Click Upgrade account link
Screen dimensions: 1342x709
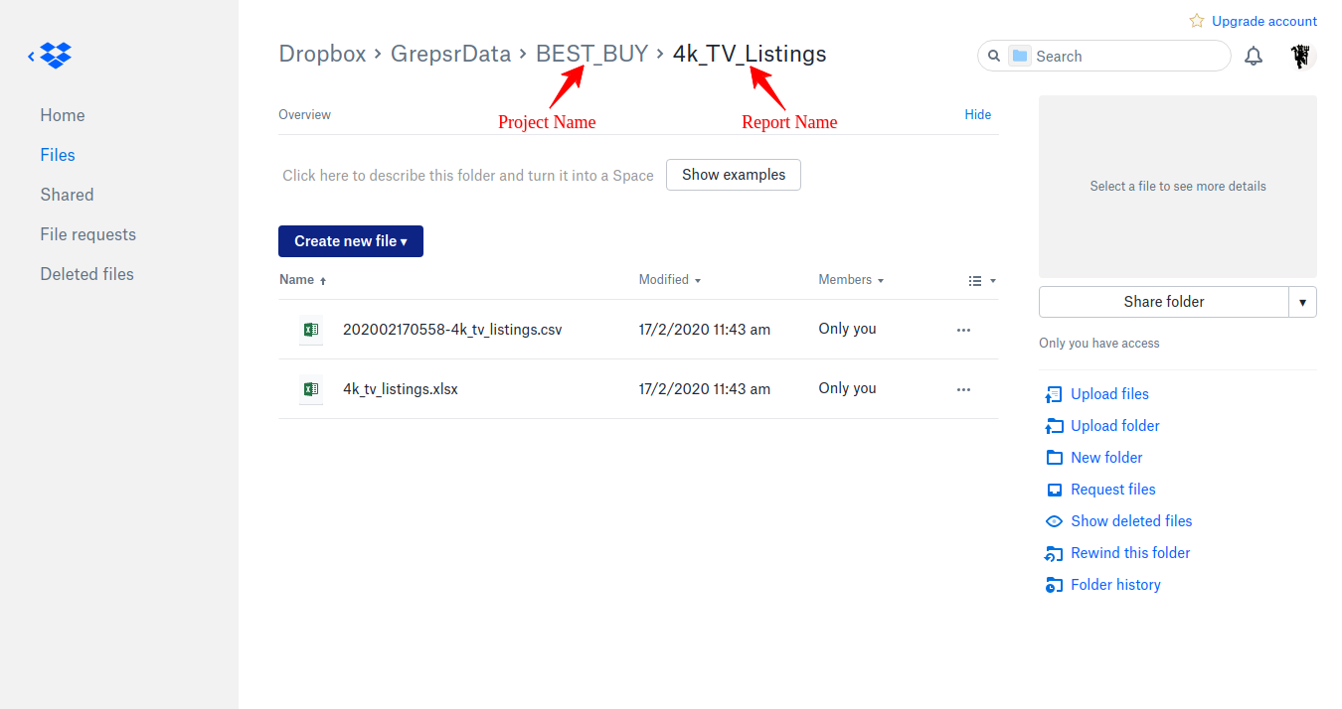[1264, 21]
